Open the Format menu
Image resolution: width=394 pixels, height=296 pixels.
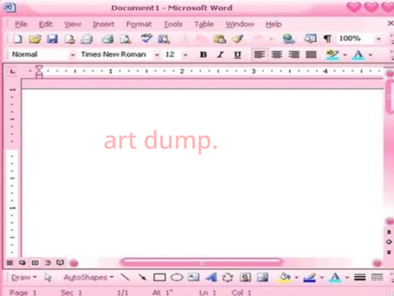click(x=139, y=25)
